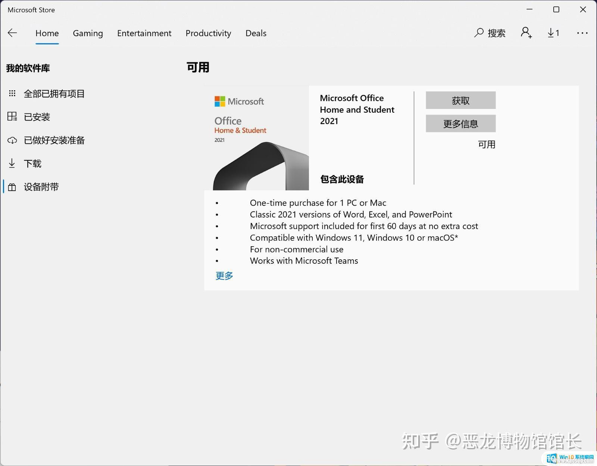The width and height of the screenshot is (597, 466).
Task: Open search with the magnifier icon
Action: (x=479, y=33)
